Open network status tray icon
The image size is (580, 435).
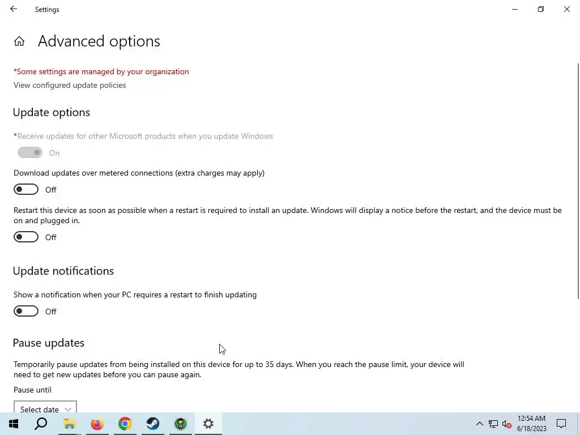point(493,424)
